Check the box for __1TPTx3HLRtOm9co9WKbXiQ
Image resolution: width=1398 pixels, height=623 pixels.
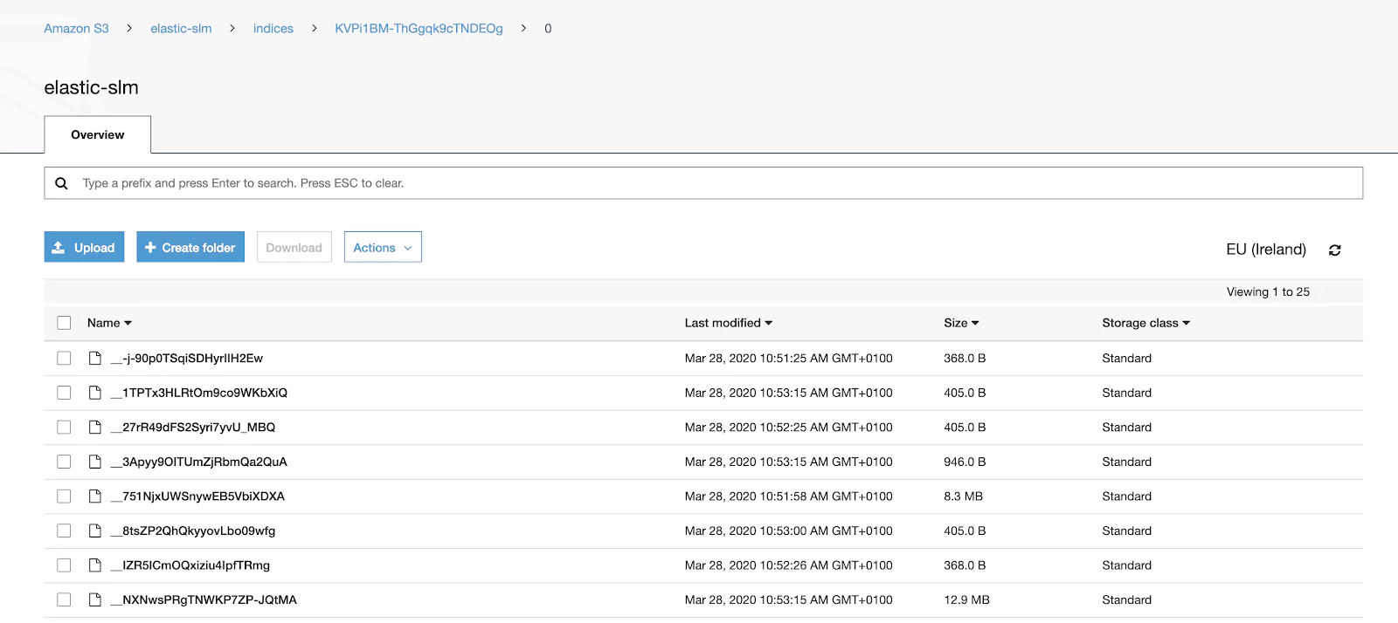64,393
